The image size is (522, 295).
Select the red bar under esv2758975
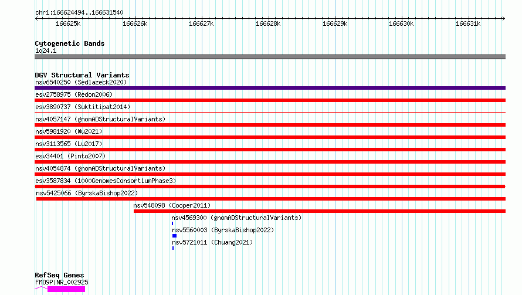(270, 100)
